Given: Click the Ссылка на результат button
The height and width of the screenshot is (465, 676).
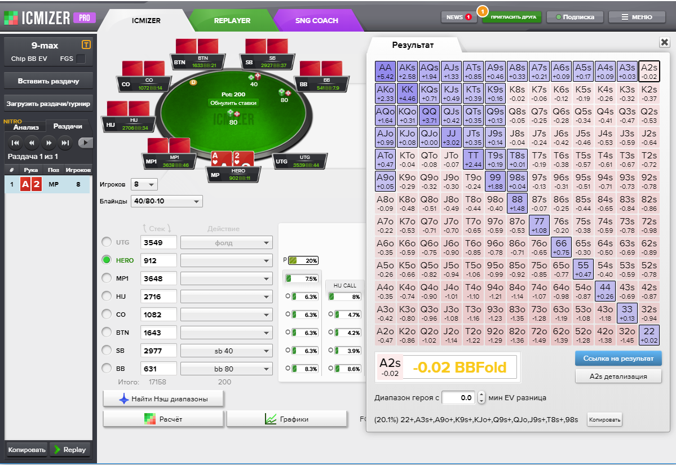Looking at the screenshot, I should [x=618, y=358].
